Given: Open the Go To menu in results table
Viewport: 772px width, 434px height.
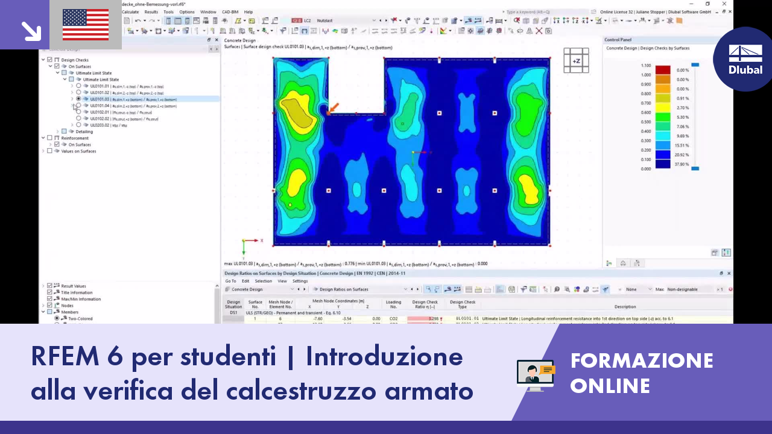Looking at the screenshot, I should click(x=230, y=281).
